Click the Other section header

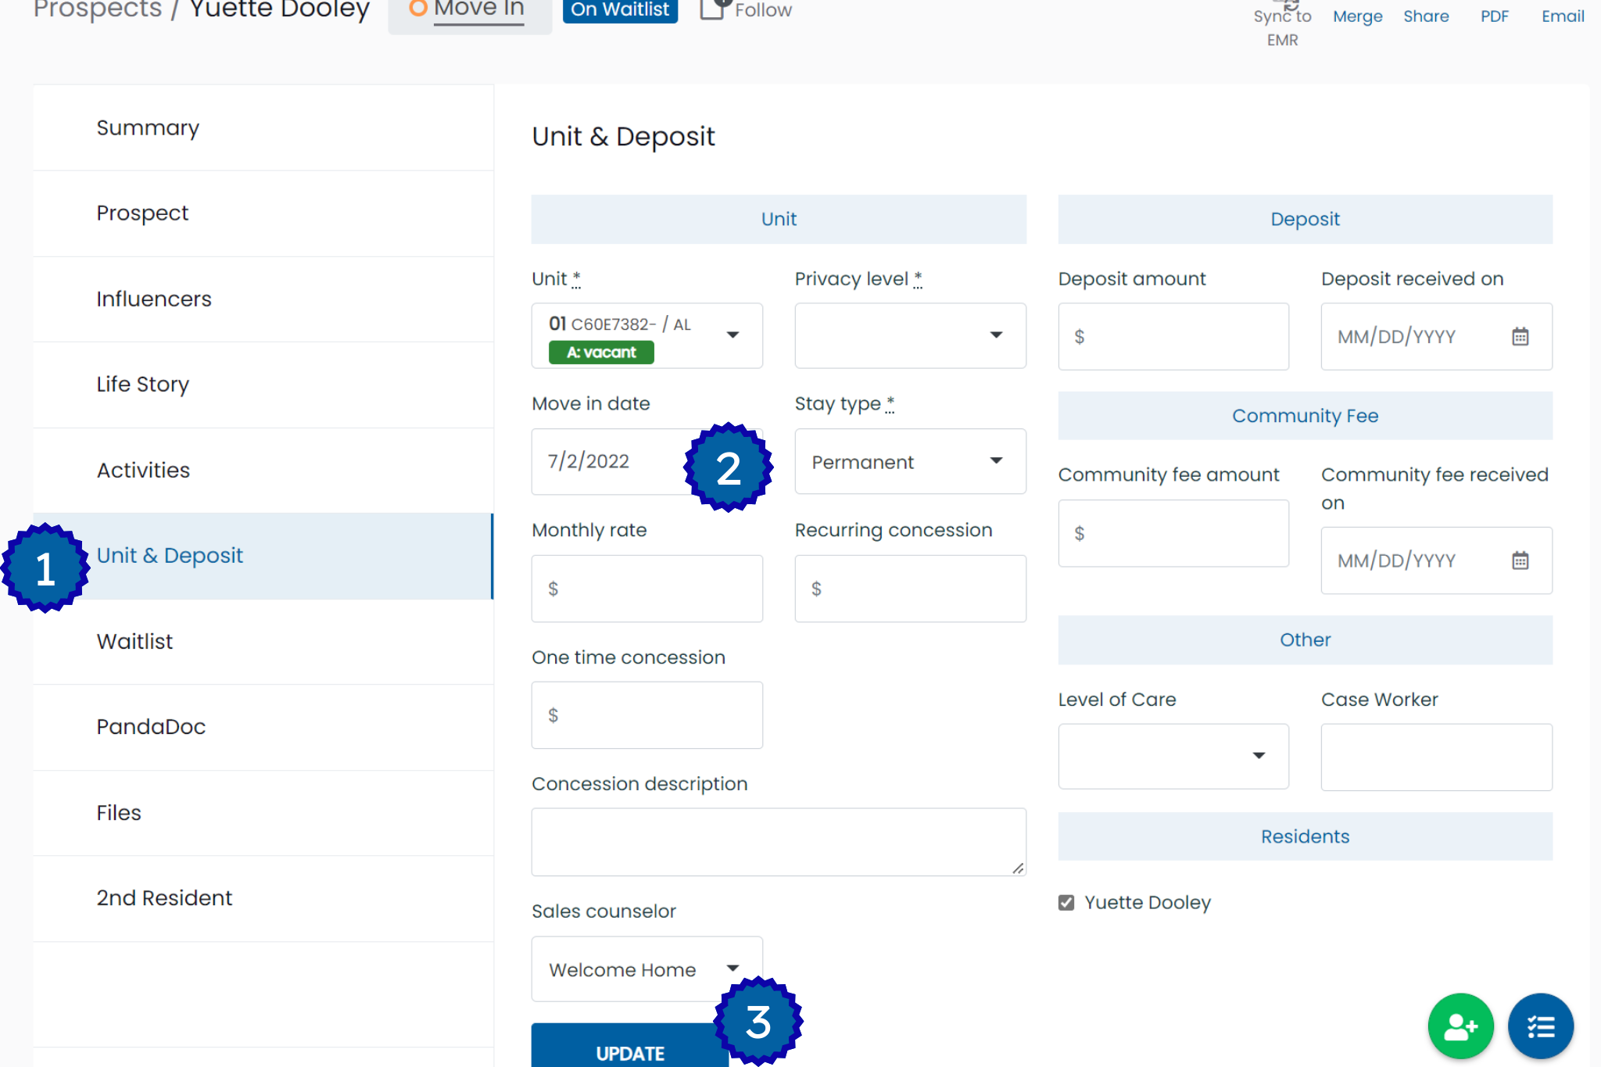[1305, 639]
